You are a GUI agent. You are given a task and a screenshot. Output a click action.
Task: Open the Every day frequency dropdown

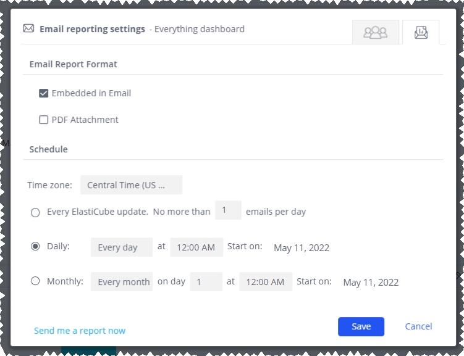click(122, 247)
